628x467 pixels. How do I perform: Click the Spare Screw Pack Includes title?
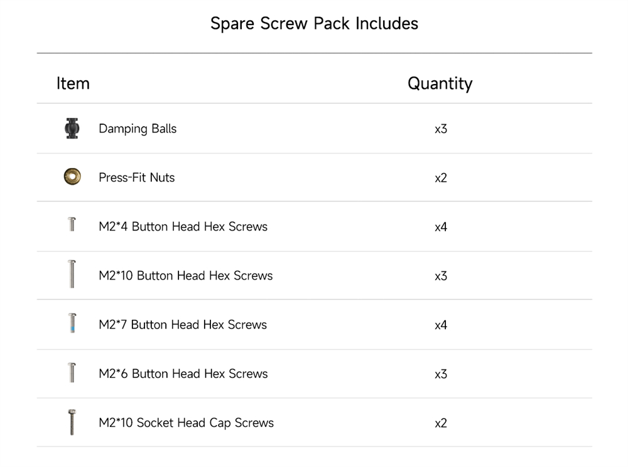click(x=314, y=24)
